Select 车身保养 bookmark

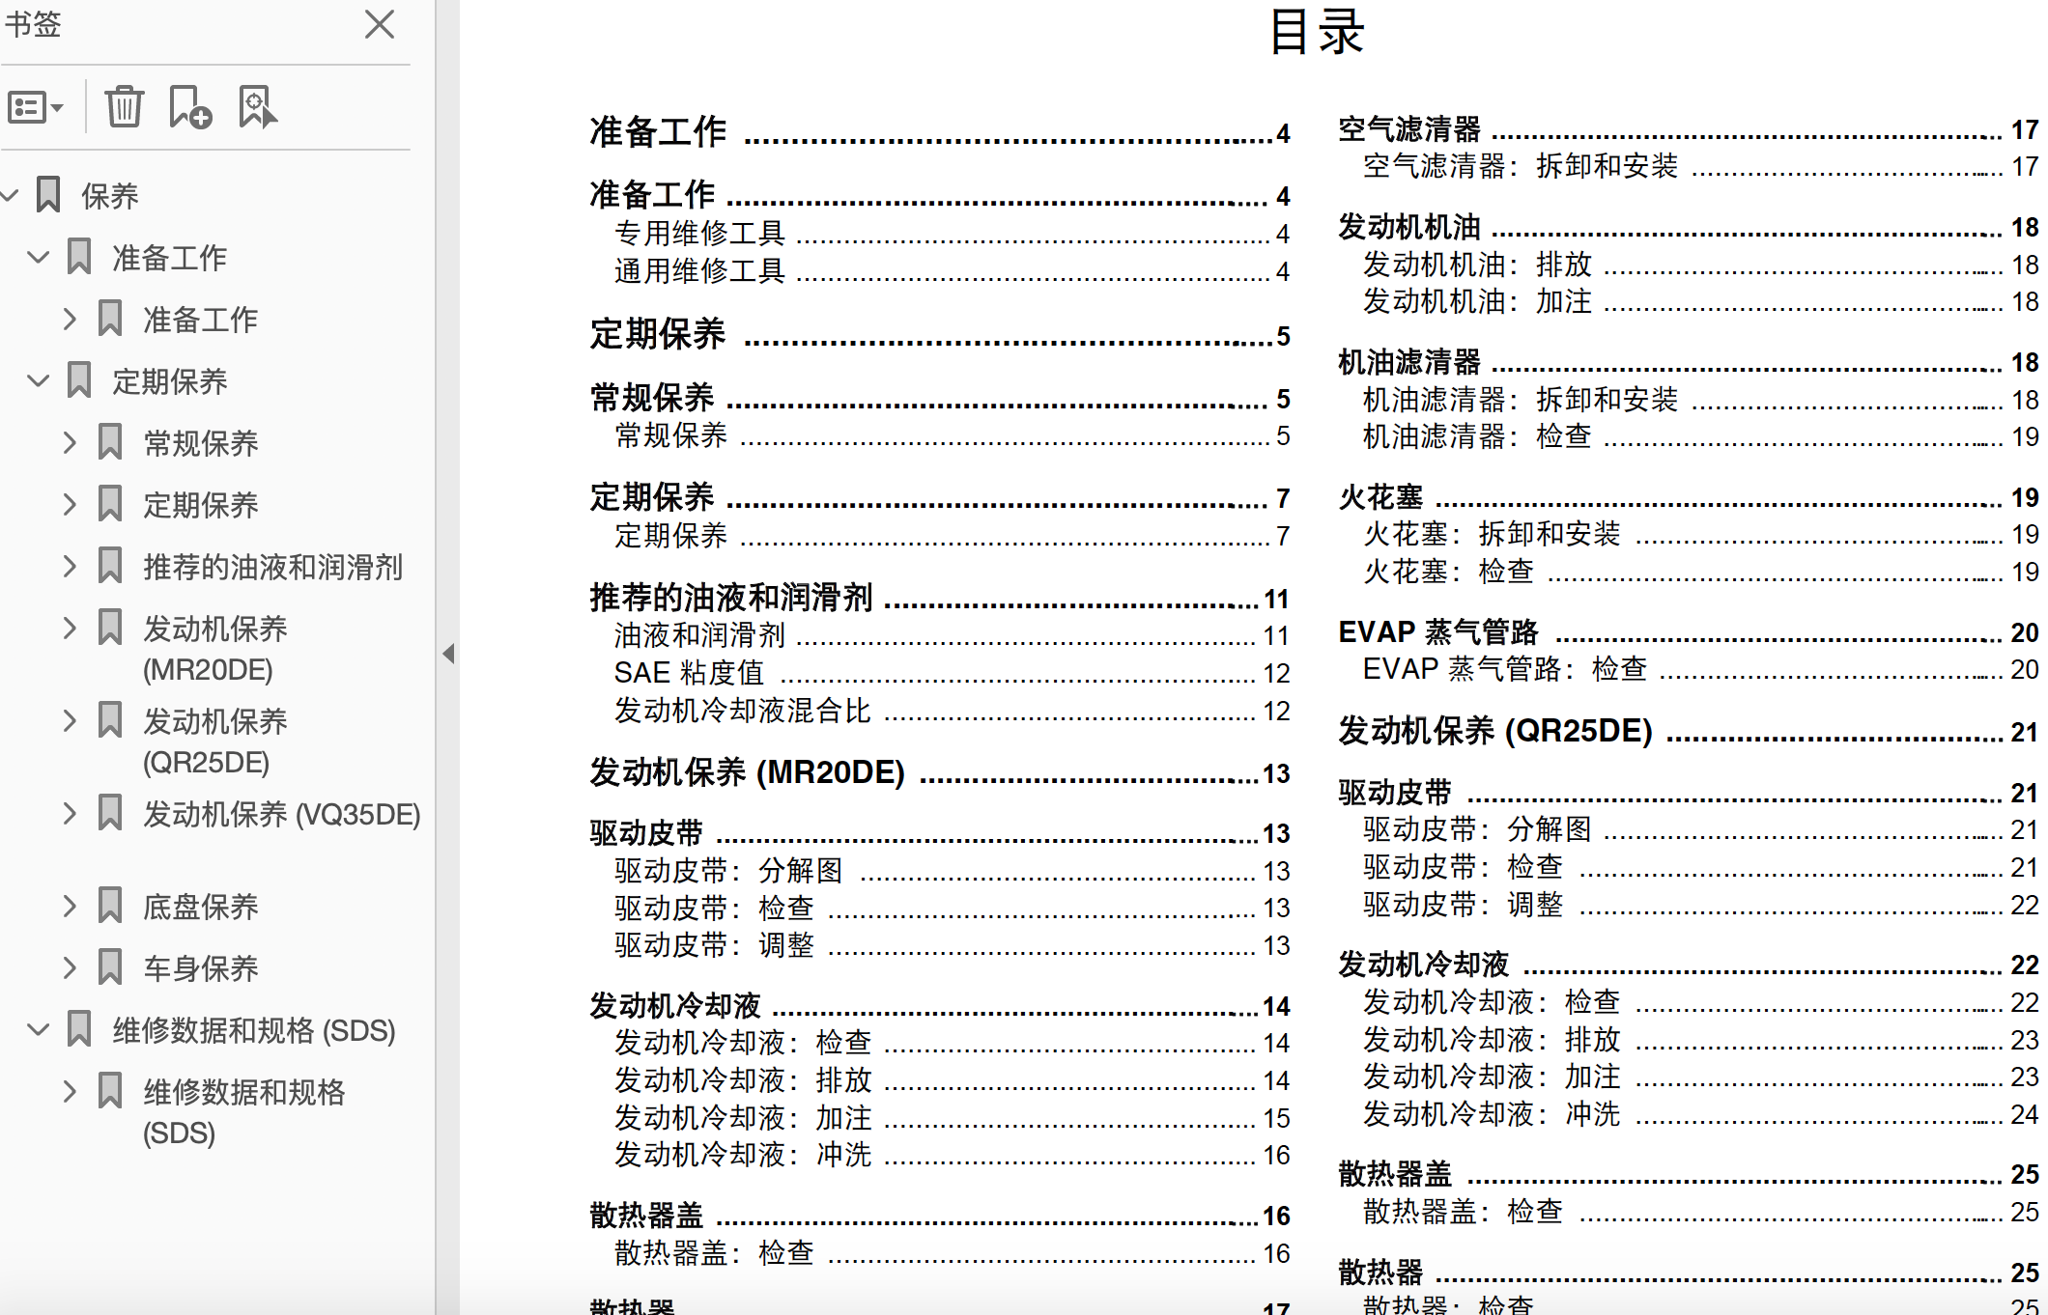[201, 968]
